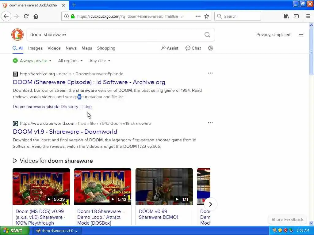
Task: Open DOOM v1.9 - Shareware - Doomworld result
Action: click(x=65, y=132)
